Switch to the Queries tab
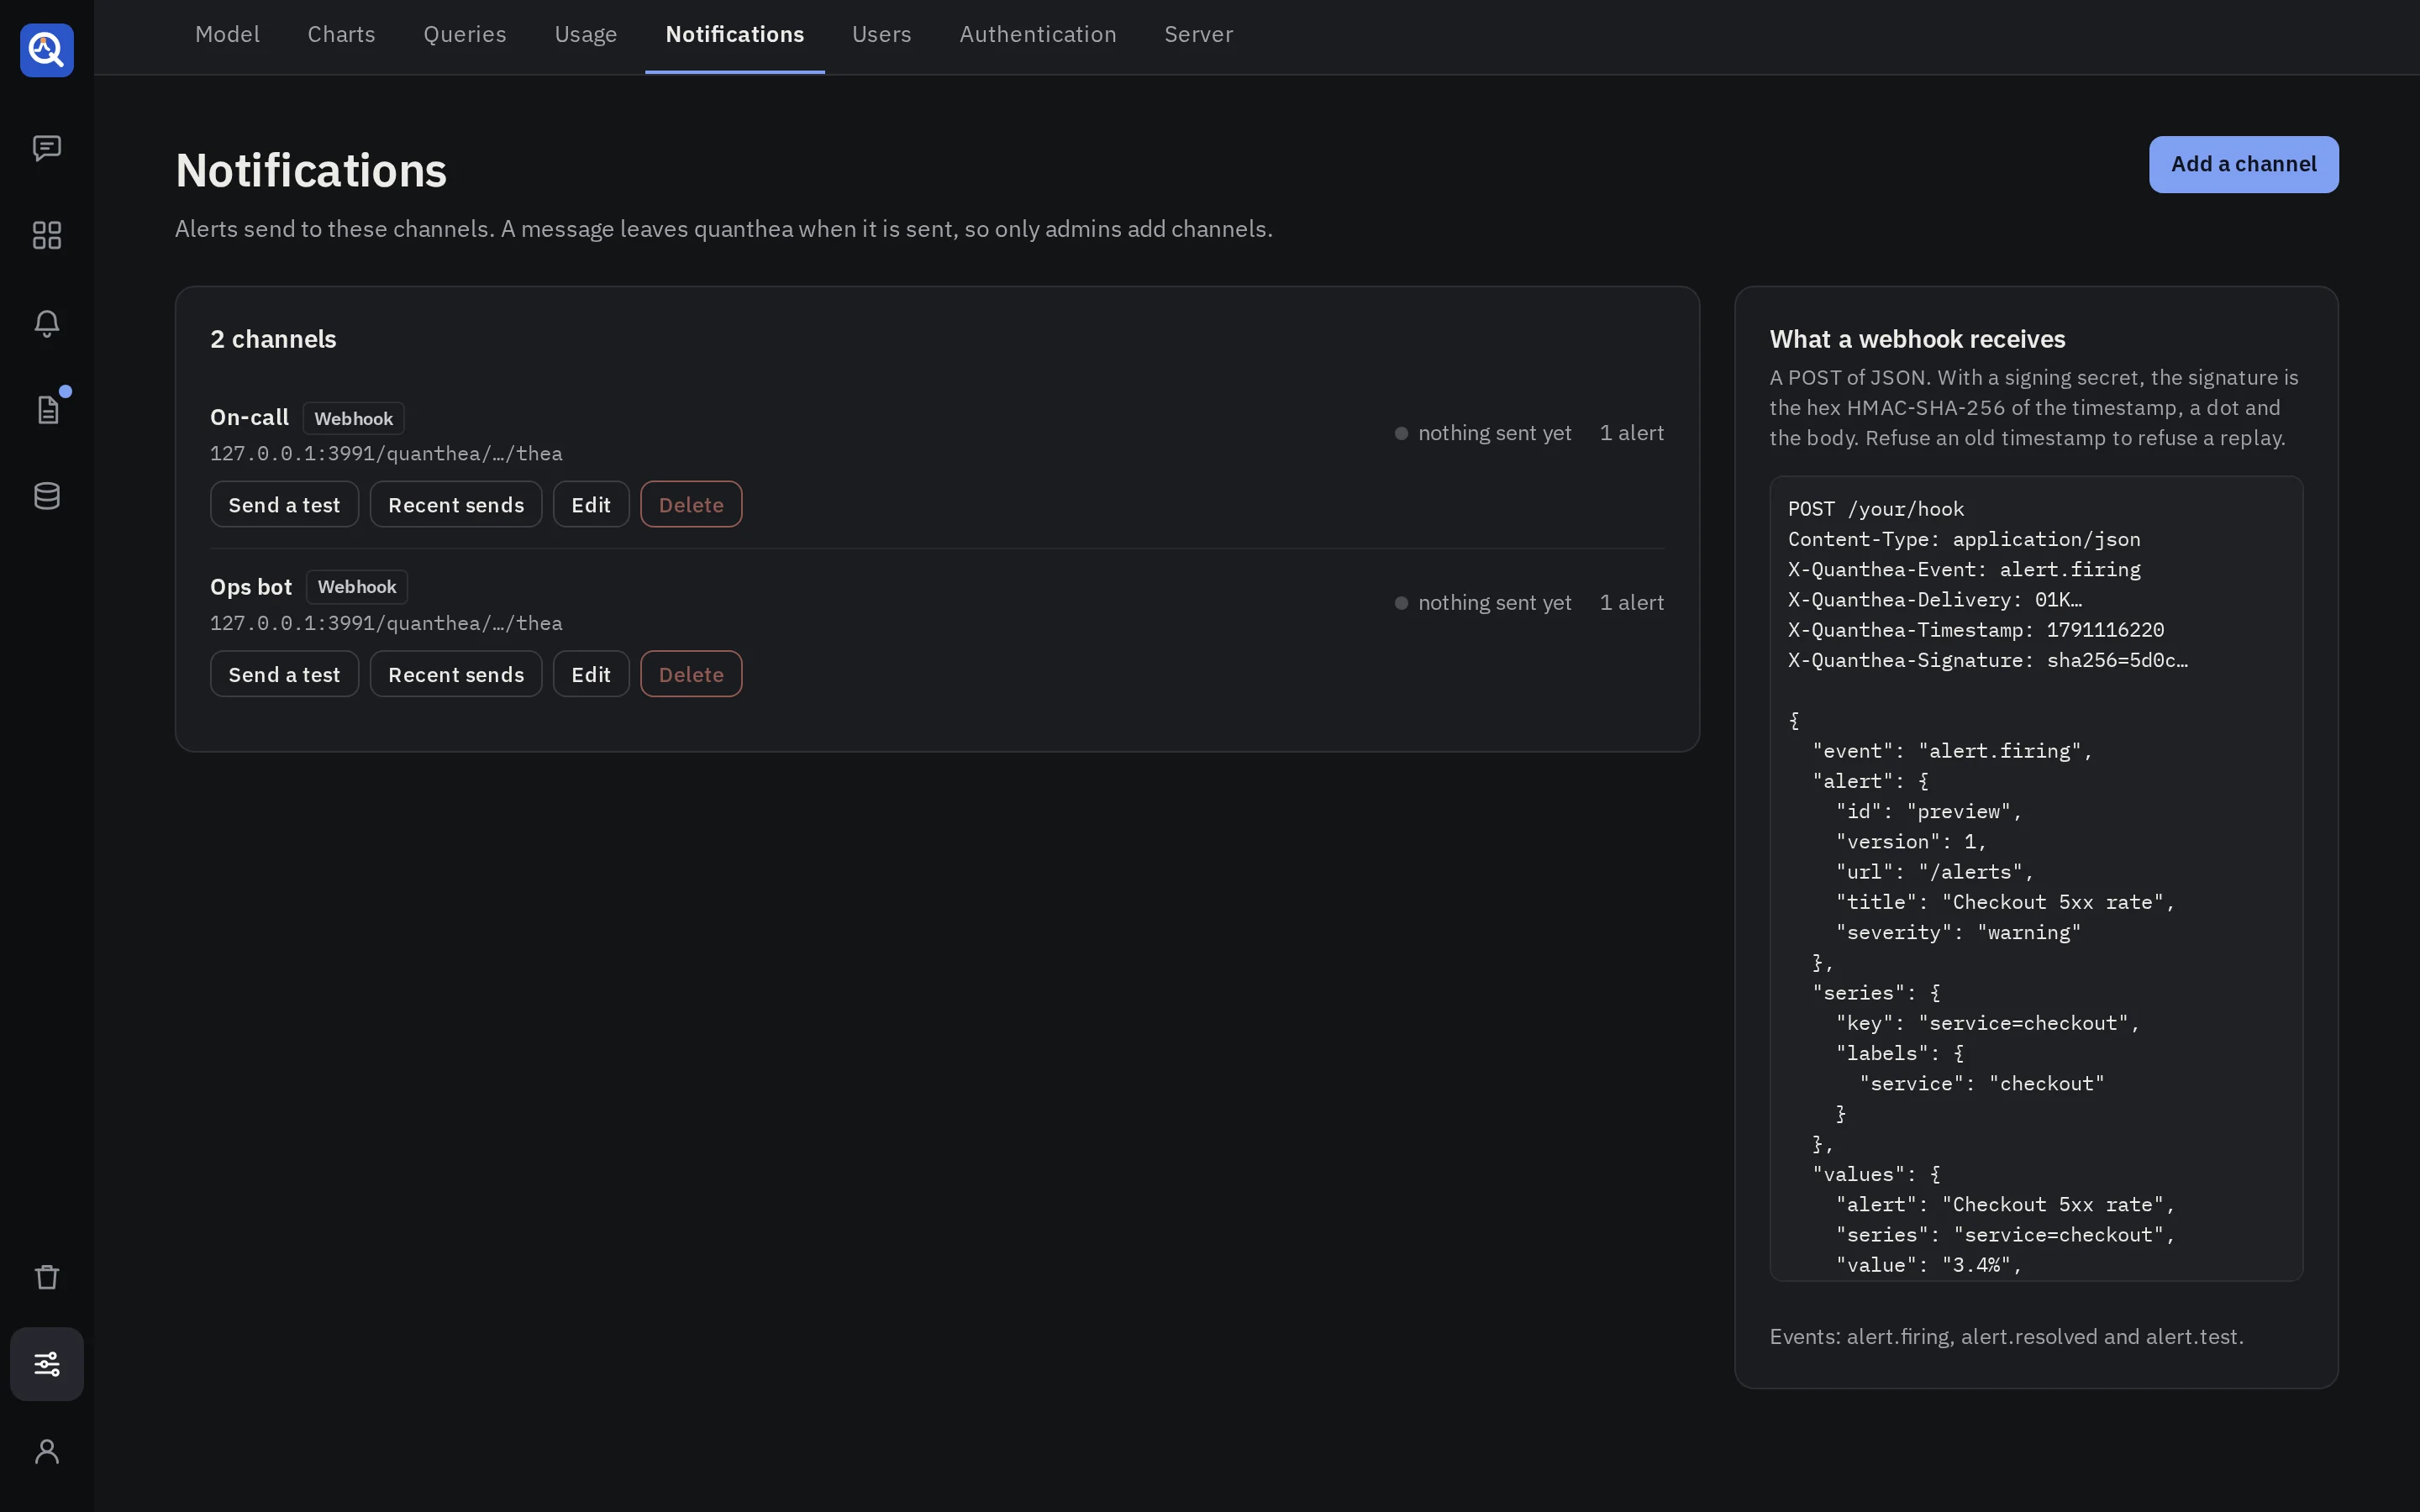This screenshot has height=1512, width=2420. point(465,34)
